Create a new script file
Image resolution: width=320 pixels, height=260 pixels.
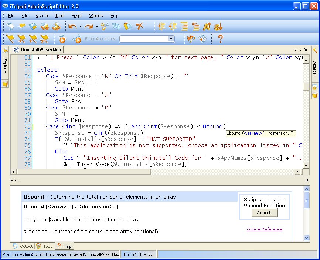10,26
